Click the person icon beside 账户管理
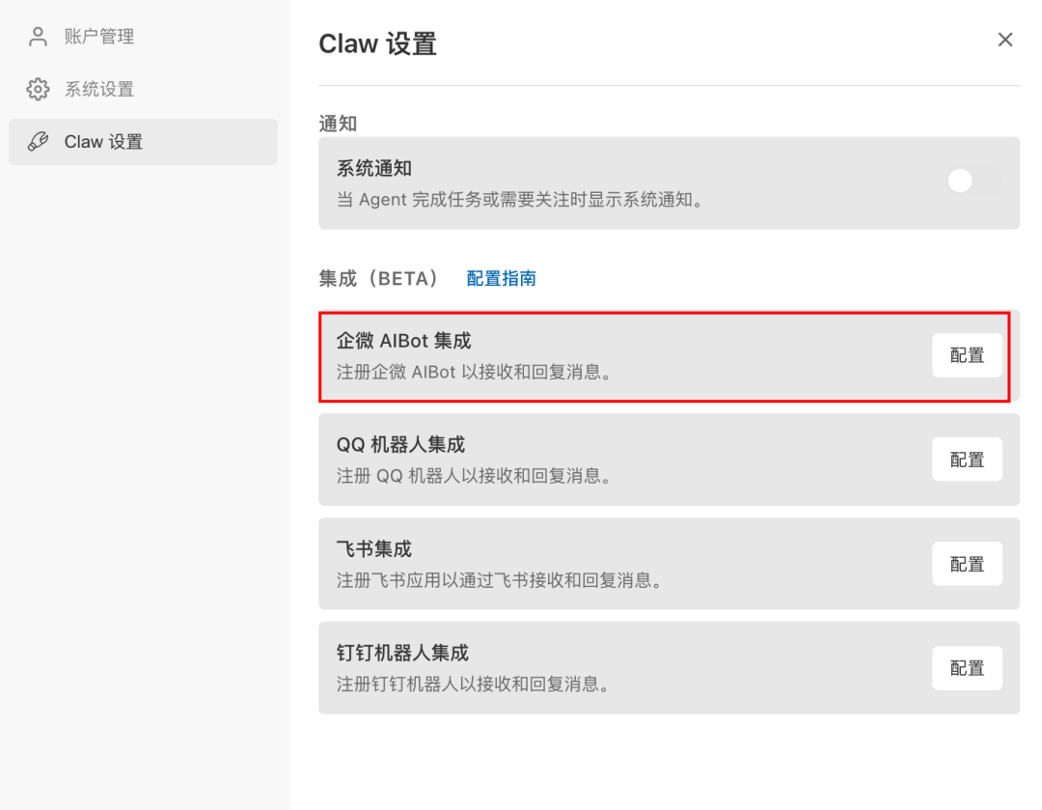Image resolution: width=1042 pixels, height=810 pixels. pyautogui.click(x=37, y=36)
